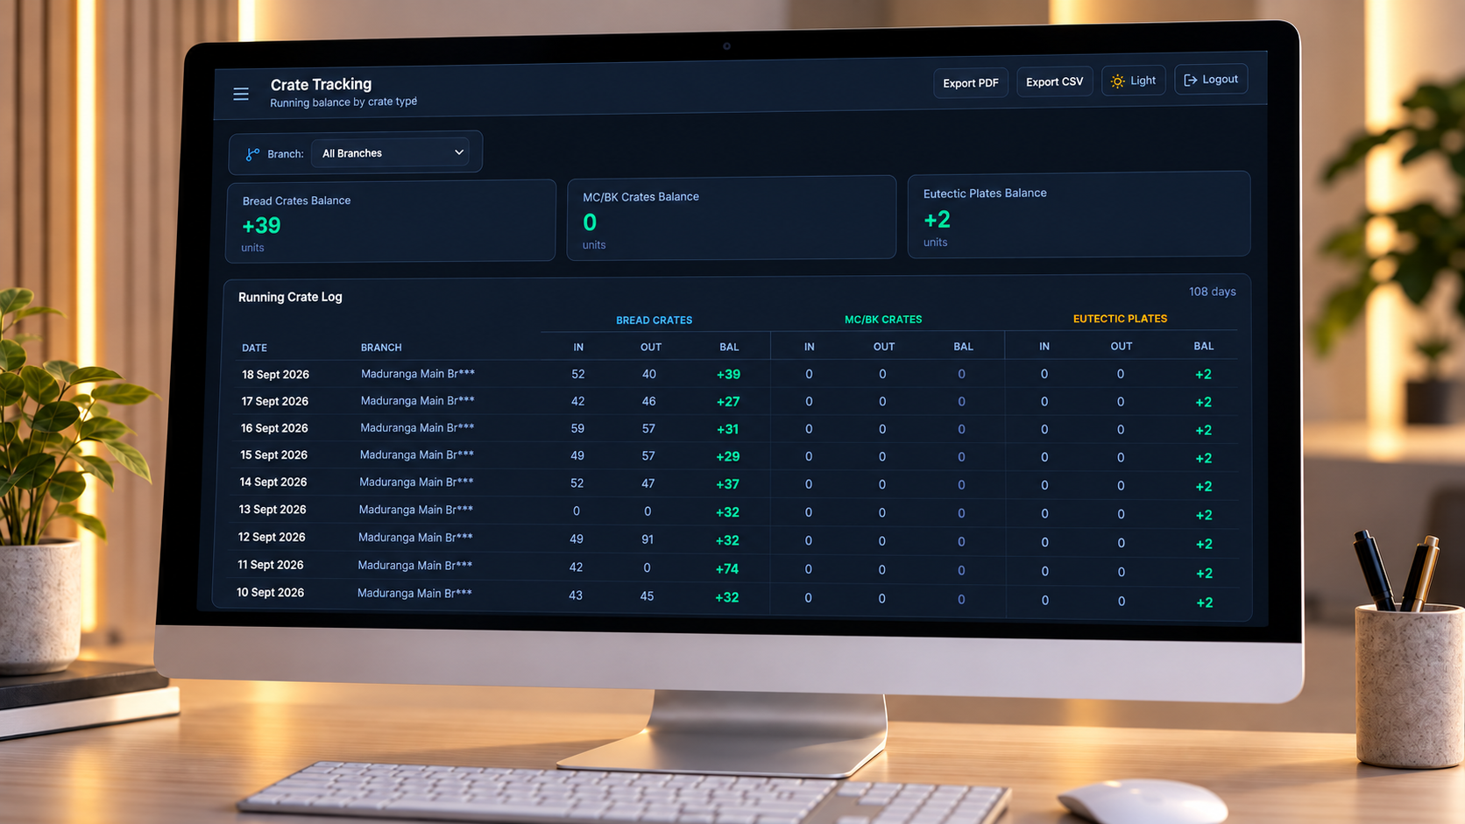This screenshot has height=824, width=1465.
Task: Click the BREAD CRATES column group header
Action: click(x=654, y=320)
